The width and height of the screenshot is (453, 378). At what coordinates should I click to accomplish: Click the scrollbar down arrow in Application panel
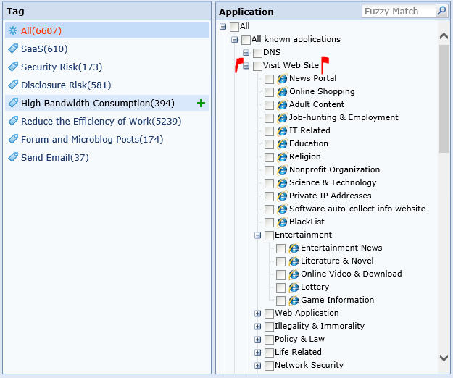[x=444, y=358]
